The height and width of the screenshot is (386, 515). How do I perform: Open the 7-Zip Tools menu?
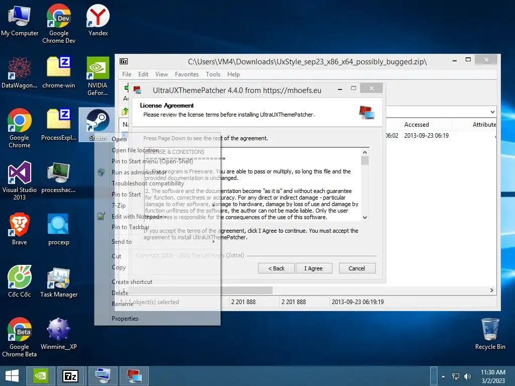coord(213,74)
